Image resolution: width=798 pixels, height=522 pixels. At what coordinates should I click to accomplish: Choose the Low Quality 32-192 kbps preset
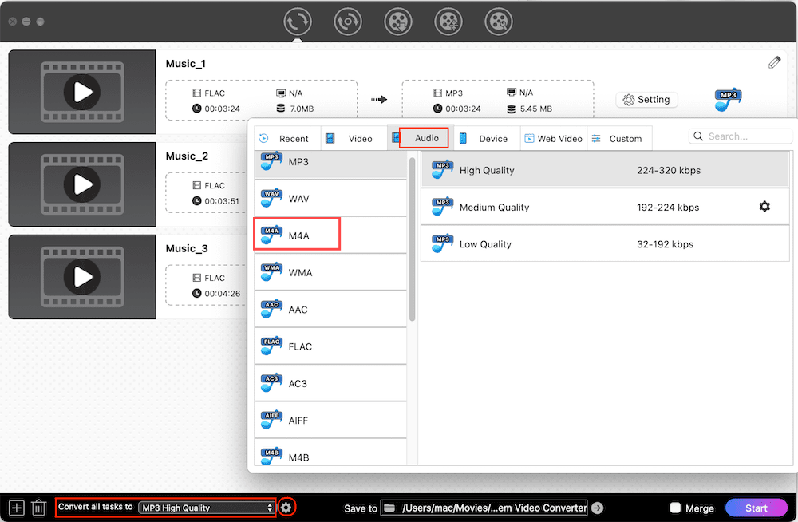[605, 244]
